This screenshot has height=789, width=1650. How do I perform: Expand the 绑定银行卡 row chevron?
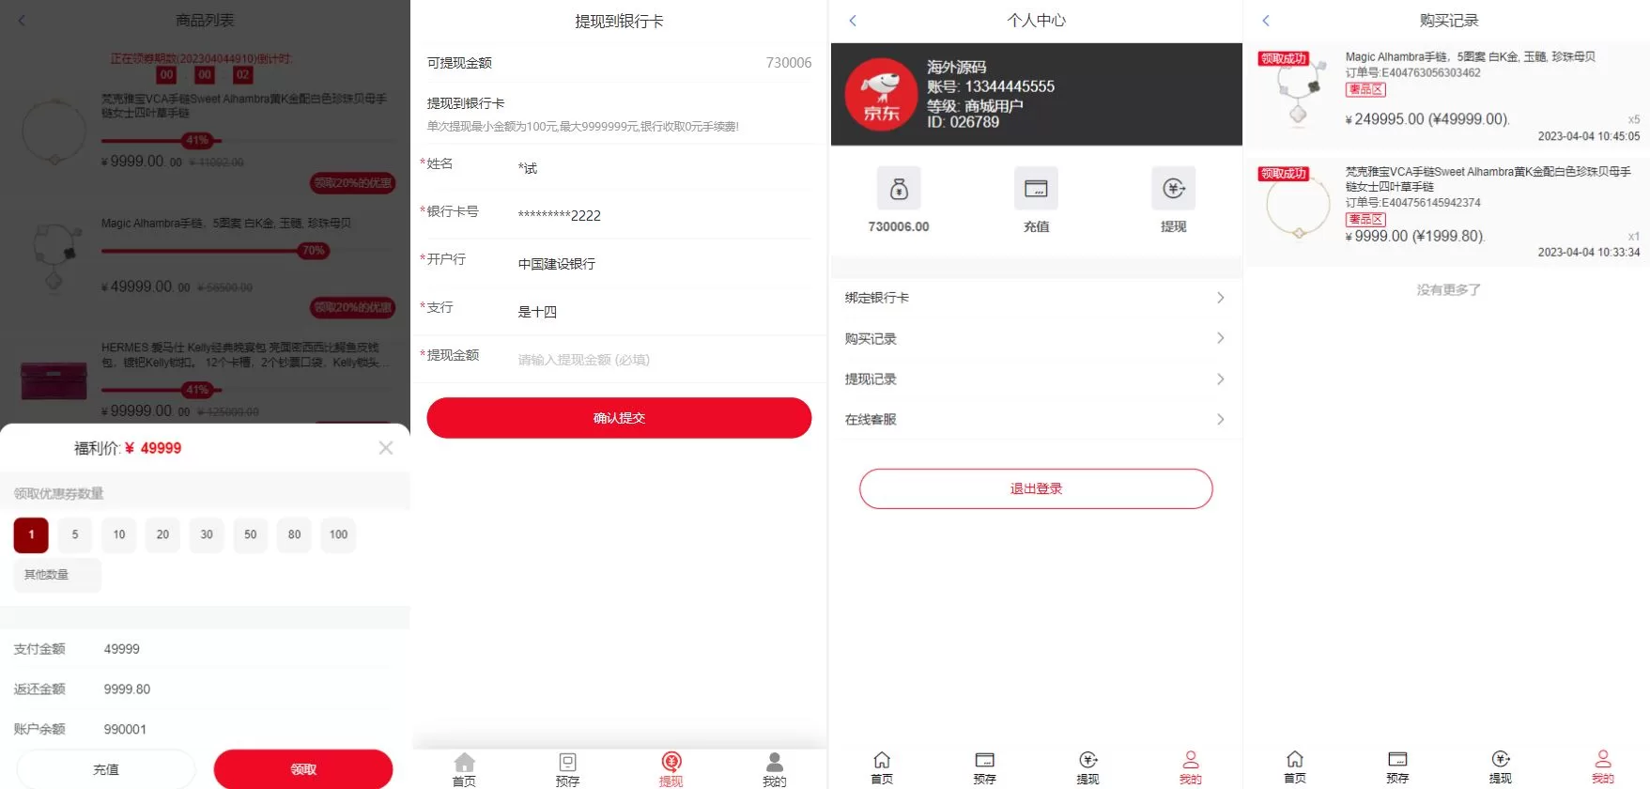[1220, 298]
